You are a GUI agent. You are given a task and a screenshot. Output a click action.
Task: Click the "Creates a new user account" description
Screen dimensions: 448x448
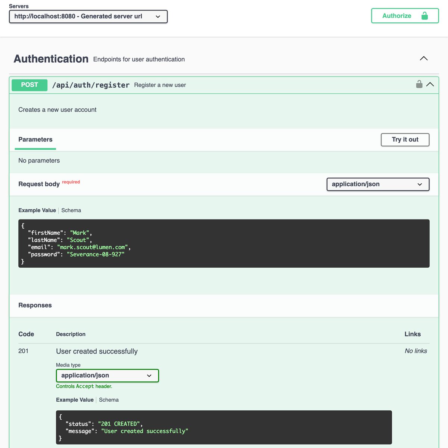tap(57, 110)
